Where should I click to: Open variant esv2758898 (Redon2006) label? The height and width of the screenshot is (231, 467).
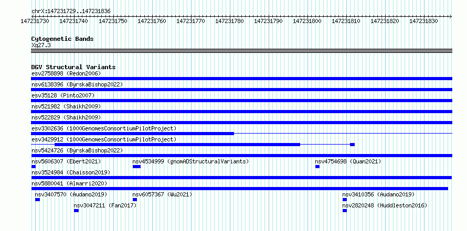(66, 73)
